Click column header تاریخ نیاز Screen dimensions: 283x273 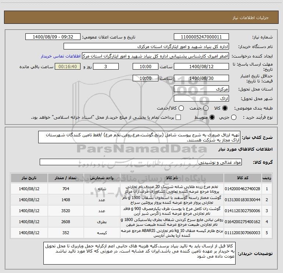click(29, 178)
